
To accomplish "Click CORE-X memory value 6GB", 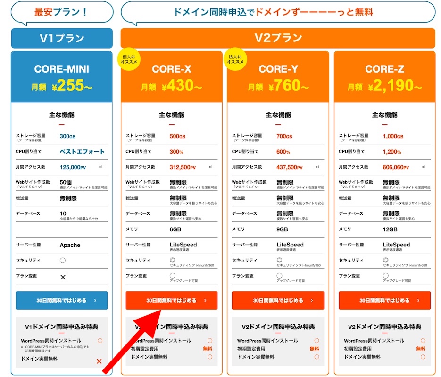I will click(175, 229).
